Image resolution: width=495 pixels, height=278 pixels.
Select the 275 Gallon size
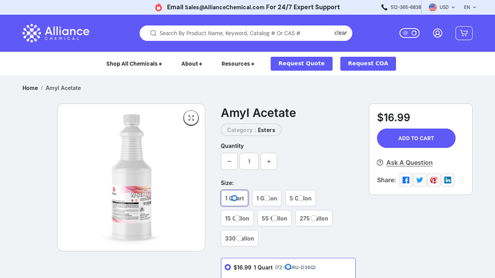(x=314, y=219)
